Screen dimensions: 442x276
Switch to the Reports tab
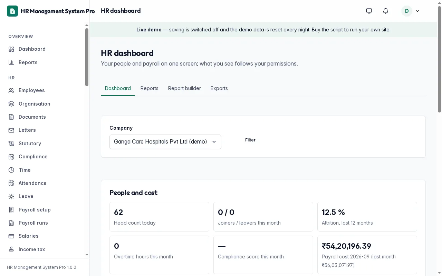pos(150,88)
